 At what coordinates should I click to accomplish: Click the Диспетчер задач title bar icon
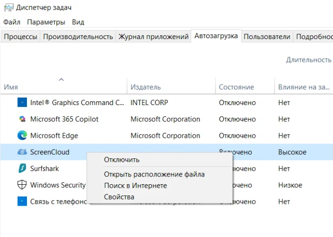point(9,8)
